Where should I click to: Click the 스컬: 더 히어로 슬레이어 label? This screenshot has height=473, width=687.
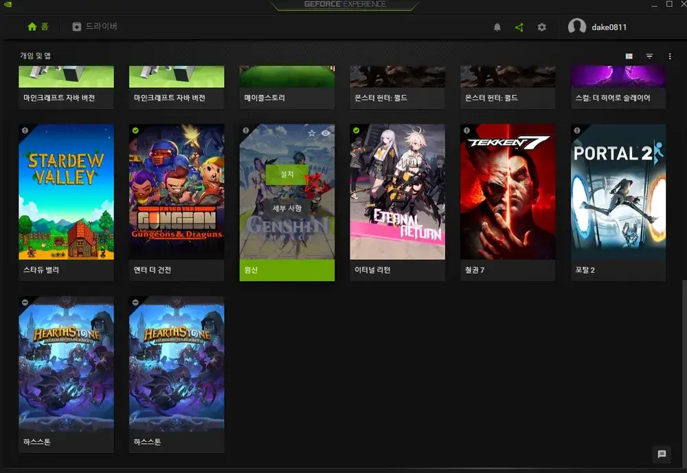[x=613, y=98]
